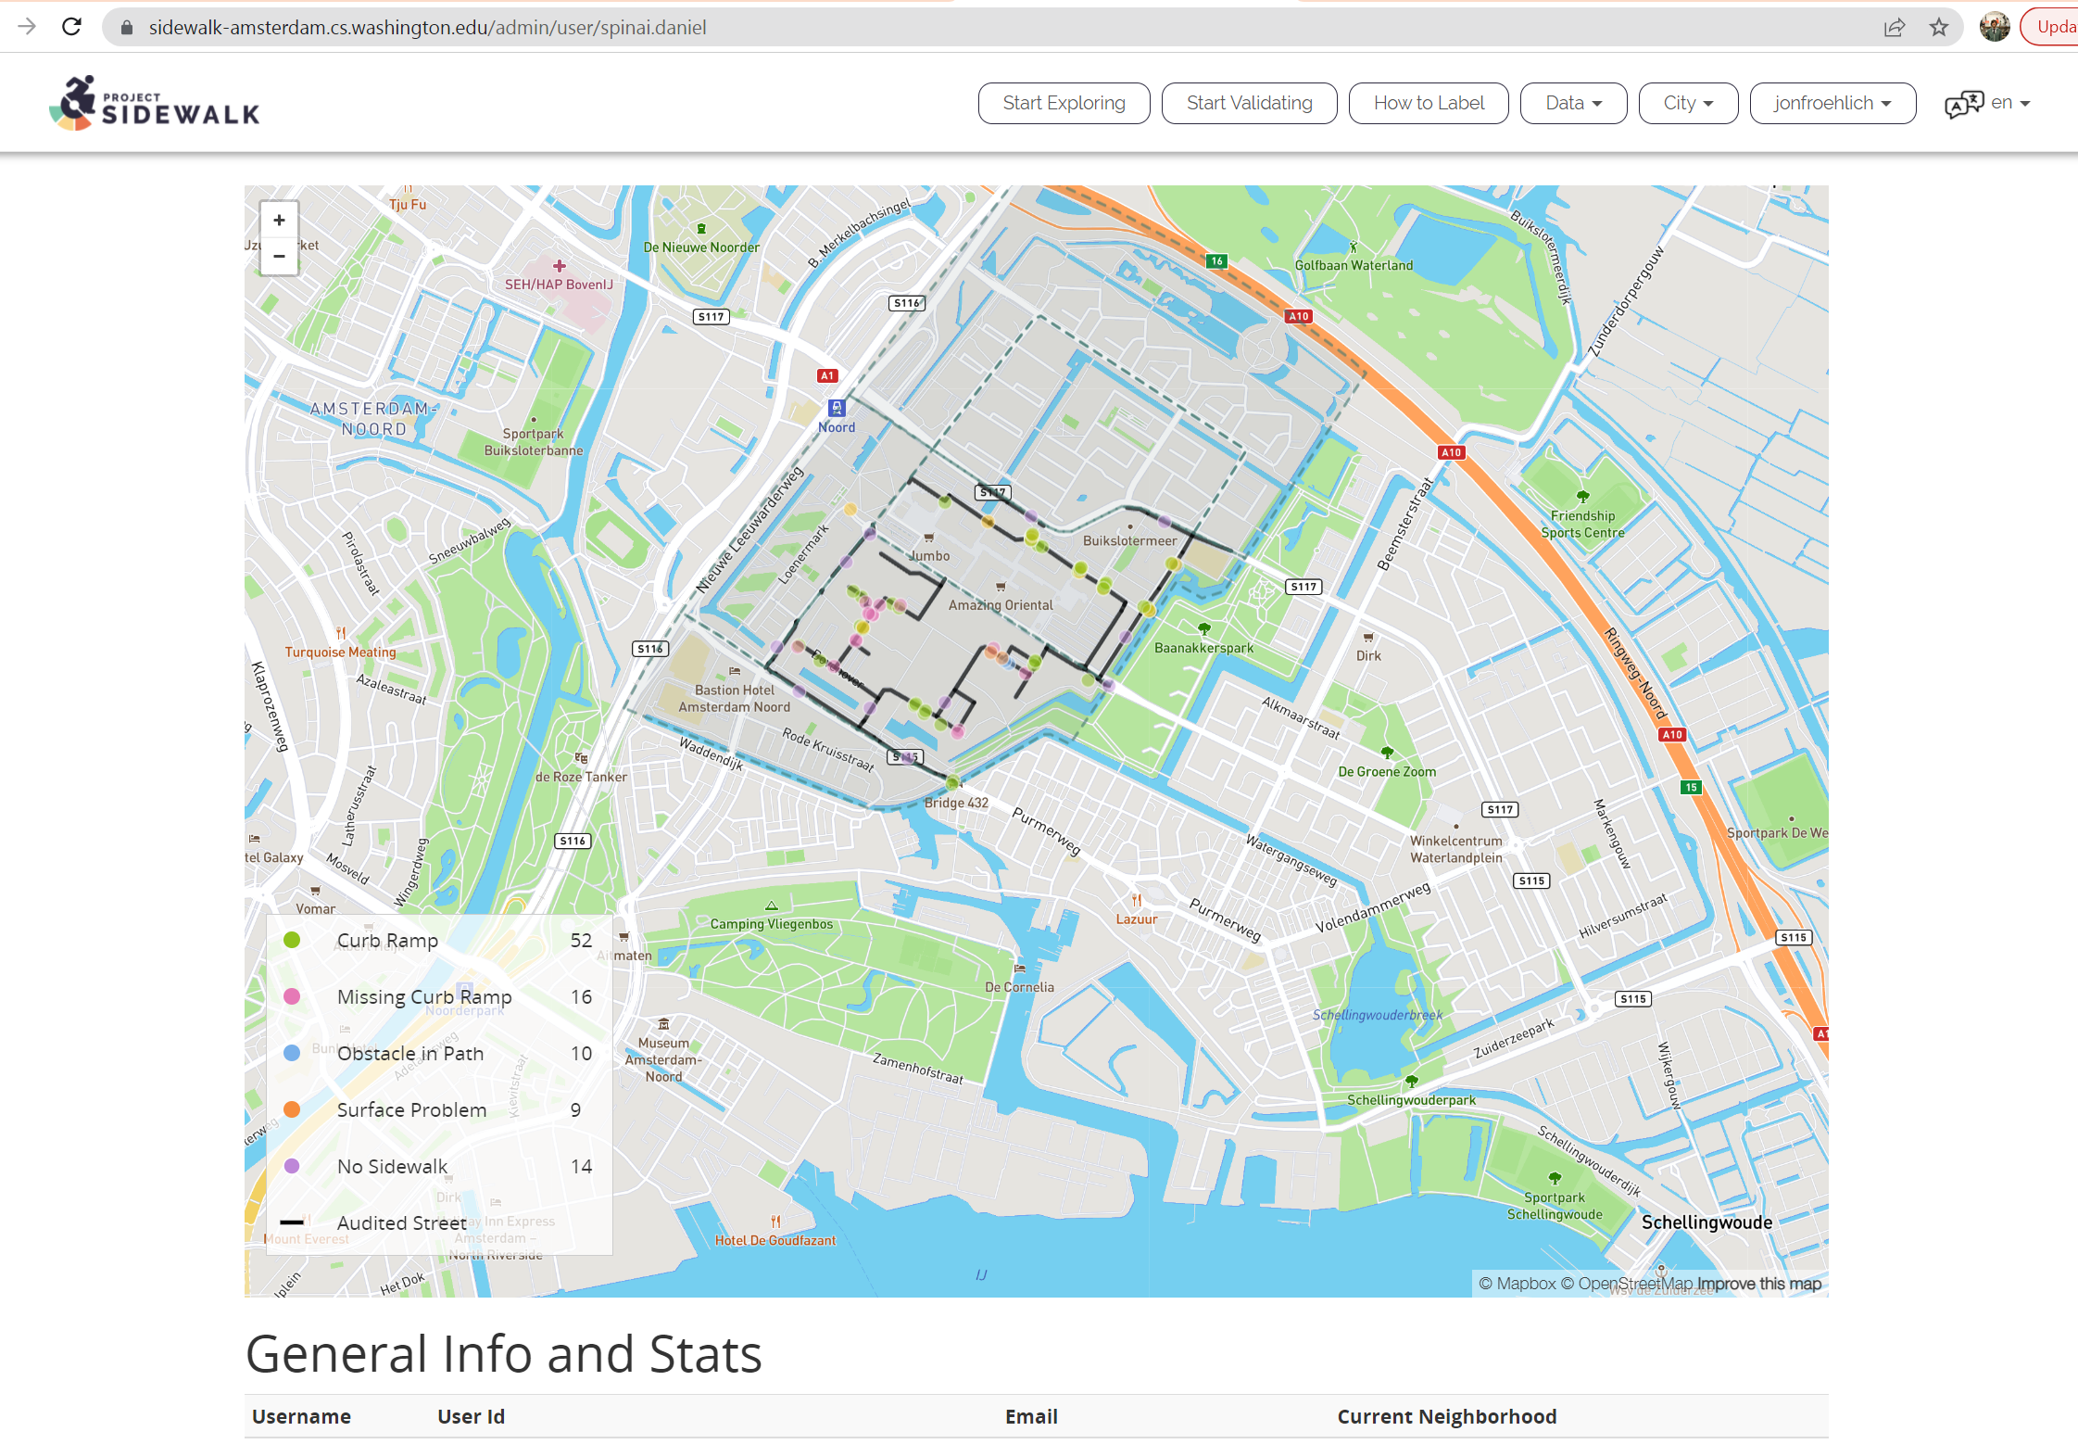Click the map zoom out minus button

pos(279,256)
